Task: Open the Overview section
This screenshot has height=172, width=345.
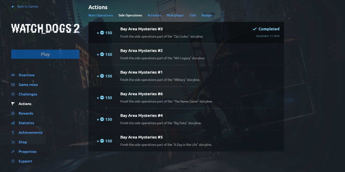Action: 27,75
